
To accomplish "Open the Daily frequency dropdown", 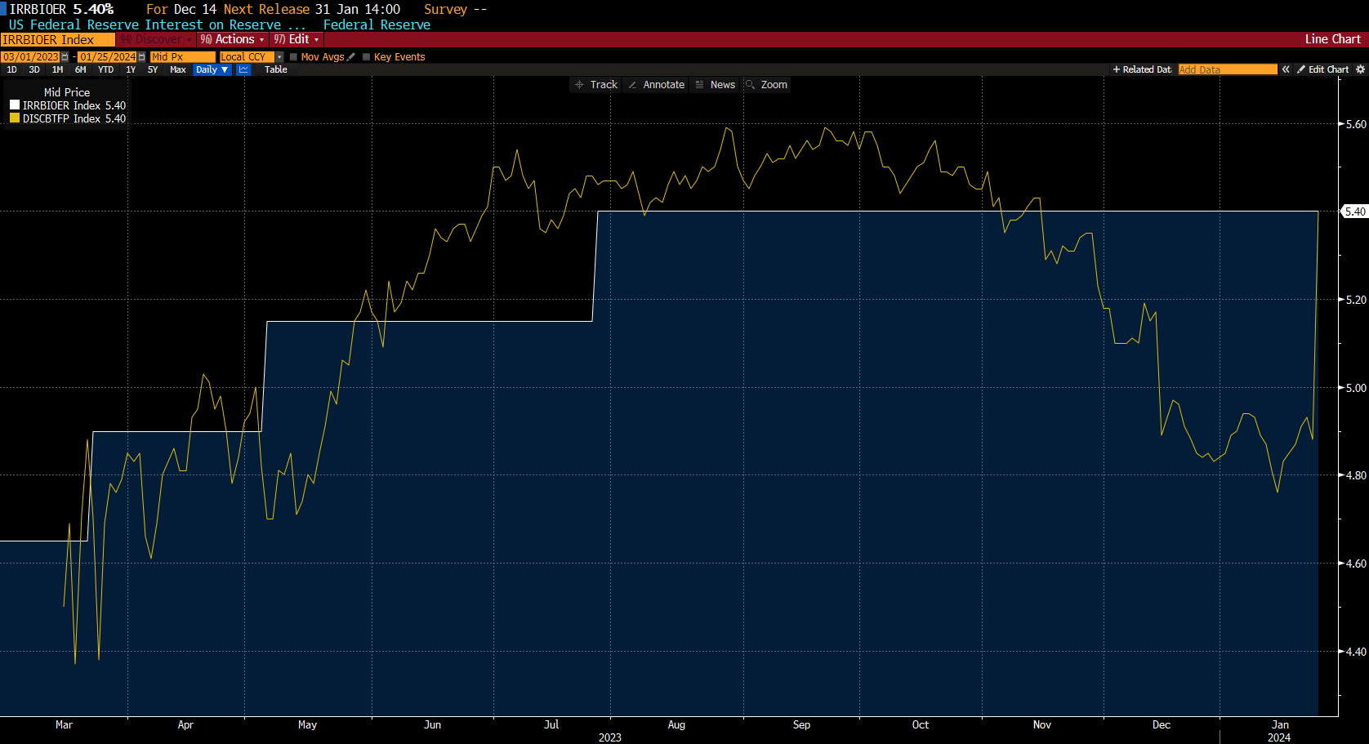I will click(x=212, y=69).
